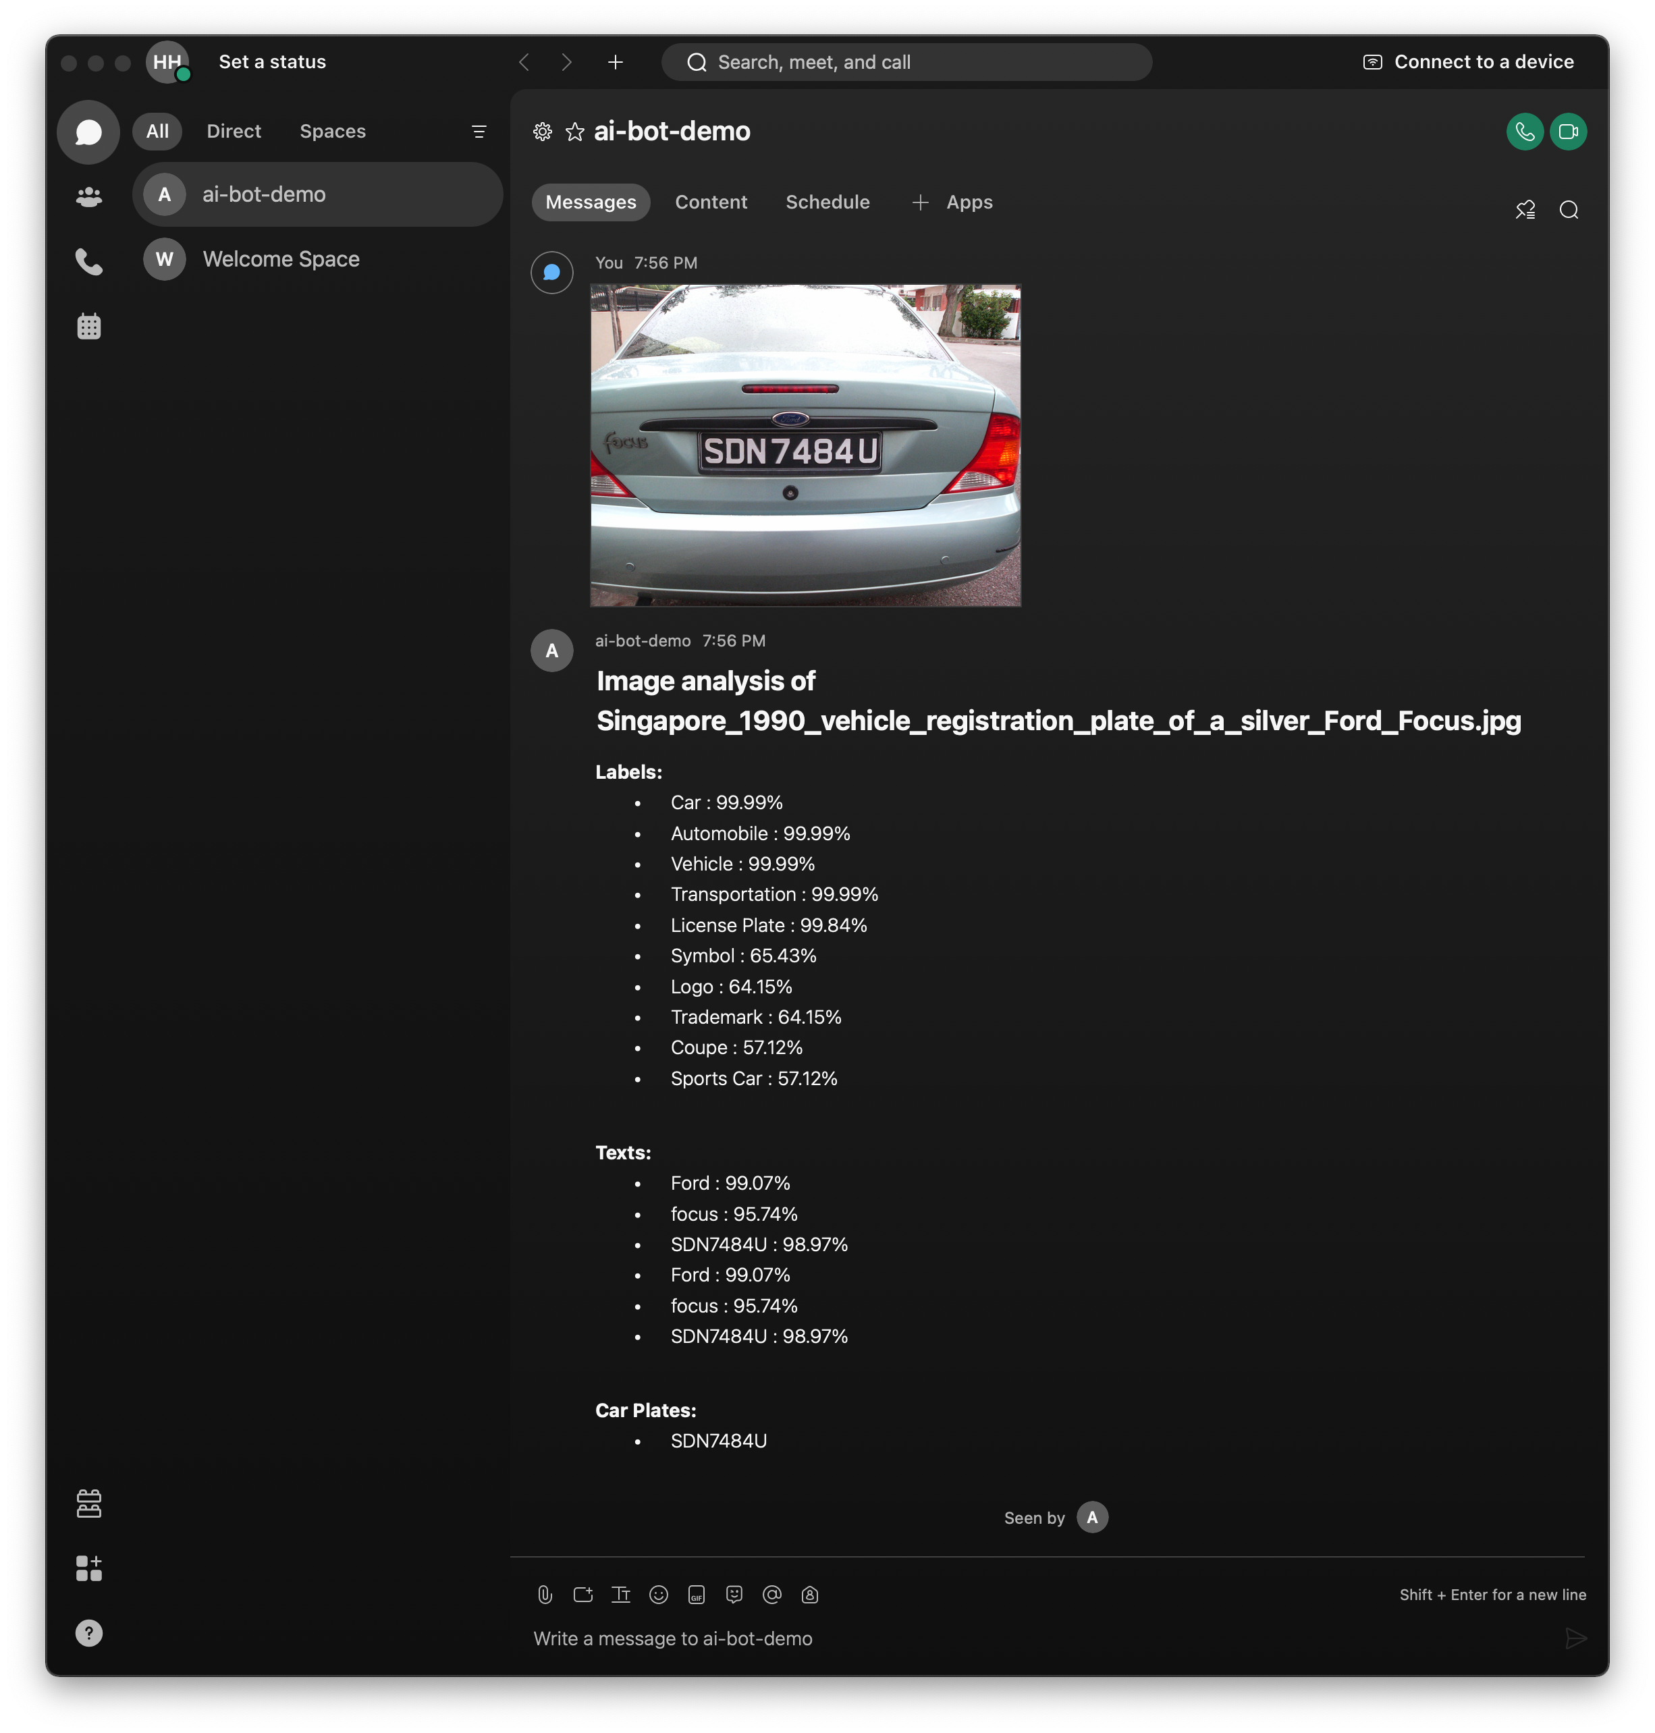
Task: Open the spaces list filter menu
Action: (x=479, y=132)
